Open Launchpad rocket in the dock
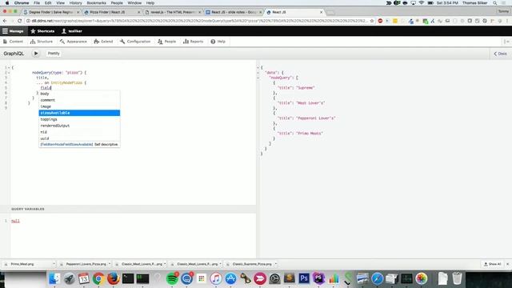 70,278
